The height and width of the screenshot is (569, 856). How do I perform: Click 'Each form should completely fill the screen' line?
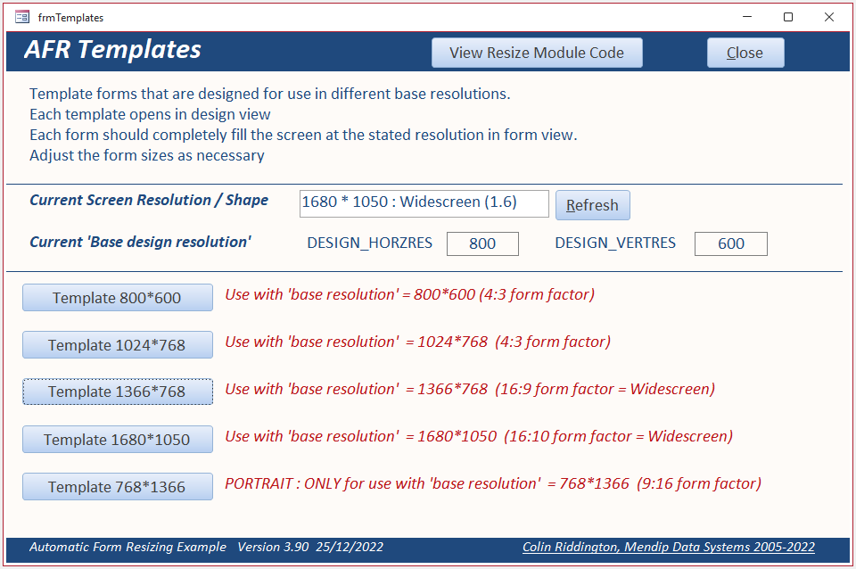pos(303,135)
